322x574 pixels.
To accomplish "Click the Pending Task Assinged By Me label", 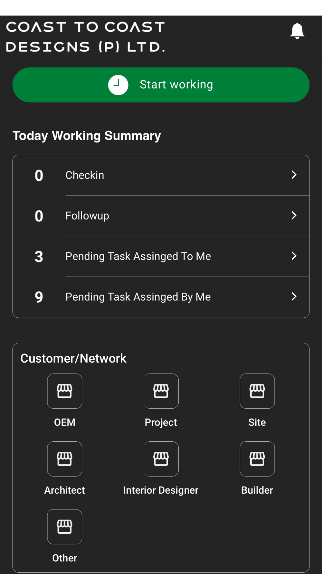I will (x=138, y=297).
